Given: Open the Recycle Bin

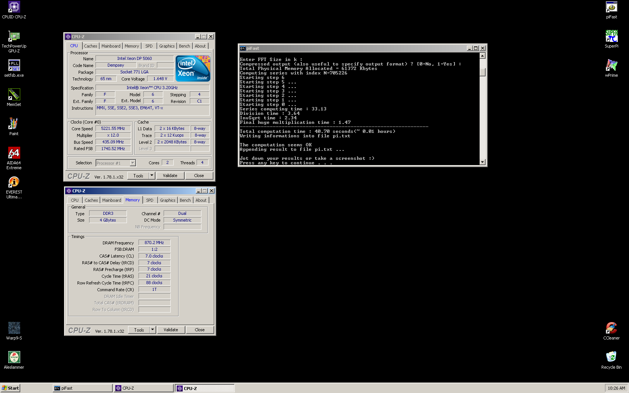Looking at the screenshot, I should pyautogui.click(x=611, y=360).
